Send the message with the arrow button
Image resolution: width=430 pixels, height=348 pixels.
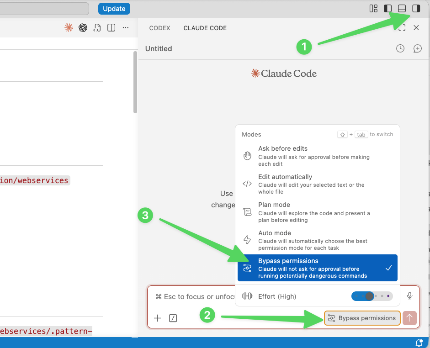tap(409, 318)
